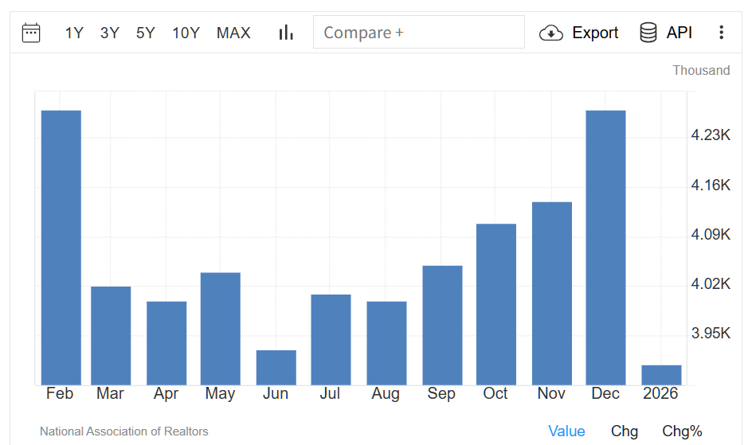Switch to Chg% view option
Image resolution: width=748 pixels, height=445 pixels.
[x=682, y=431]
